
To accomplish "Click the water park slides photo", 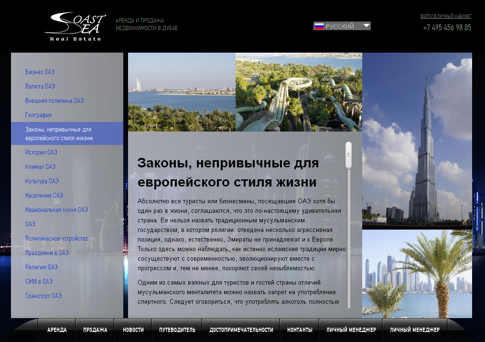I will pyautogui.click(x=299, y=92).
